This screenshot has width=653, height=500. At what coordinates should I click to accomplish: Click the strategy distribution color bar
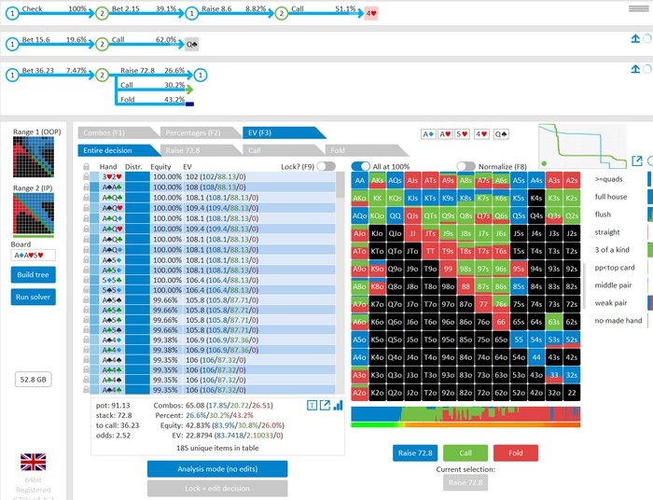tap(465, 414)
